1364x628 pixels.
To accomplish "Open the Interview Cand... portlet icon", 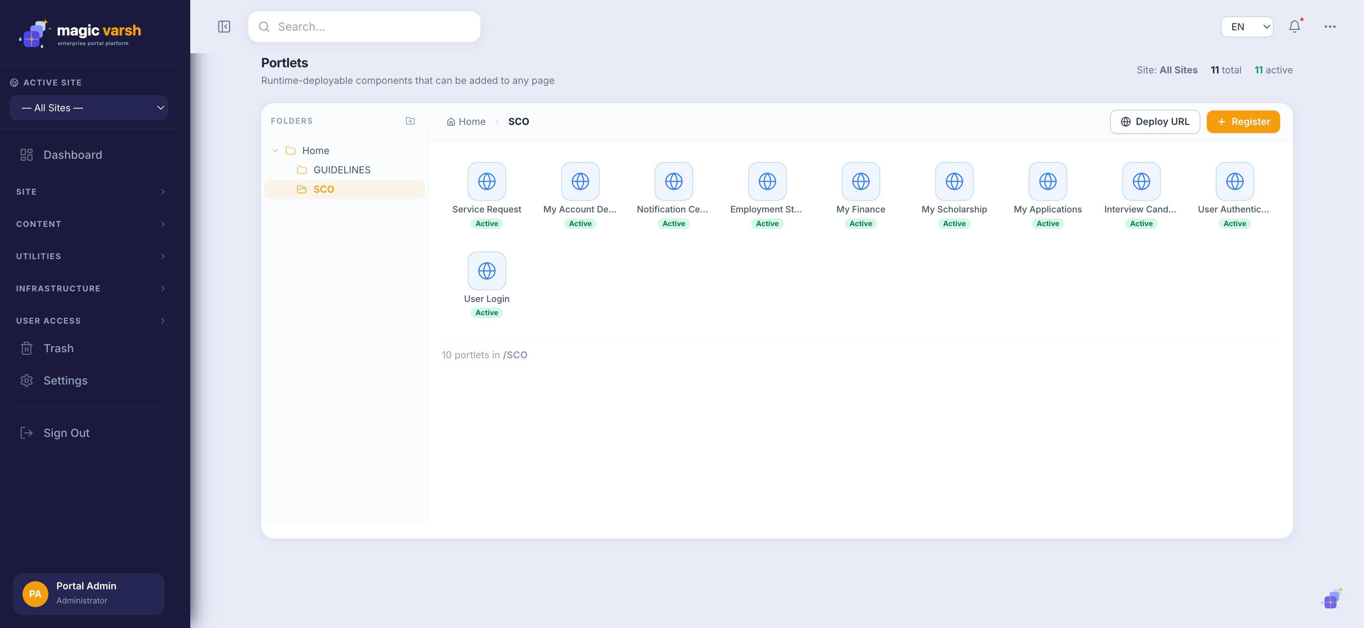I will 1141,181.
